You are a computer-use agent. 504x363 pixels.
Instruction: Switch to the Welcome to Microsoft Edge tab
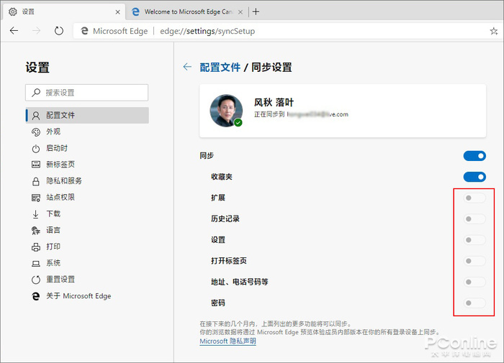pos(189,12)
